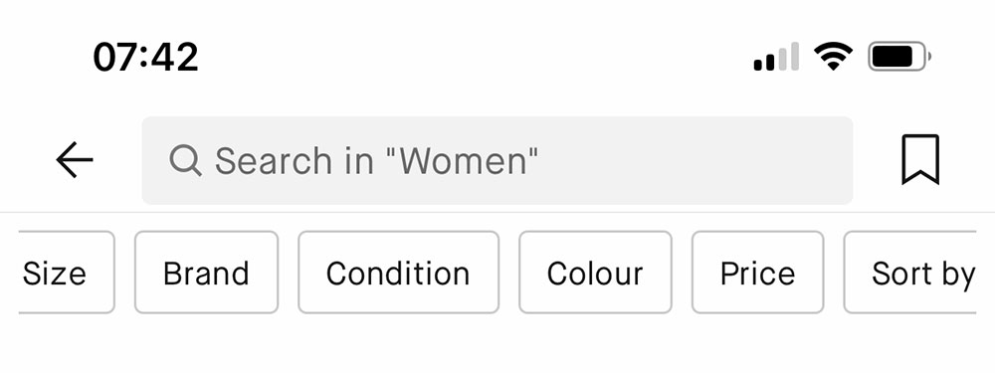The height and width of the screenshot is (373, 995).
Task: Tap the Wi-Fi status icon
Action: click(x=833, y=57)
